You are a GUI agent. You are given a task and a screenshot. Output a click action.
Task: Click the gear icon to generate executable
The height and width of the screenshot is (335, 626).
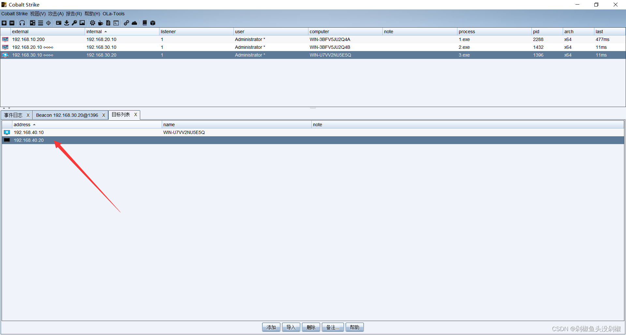pos(93,23)
